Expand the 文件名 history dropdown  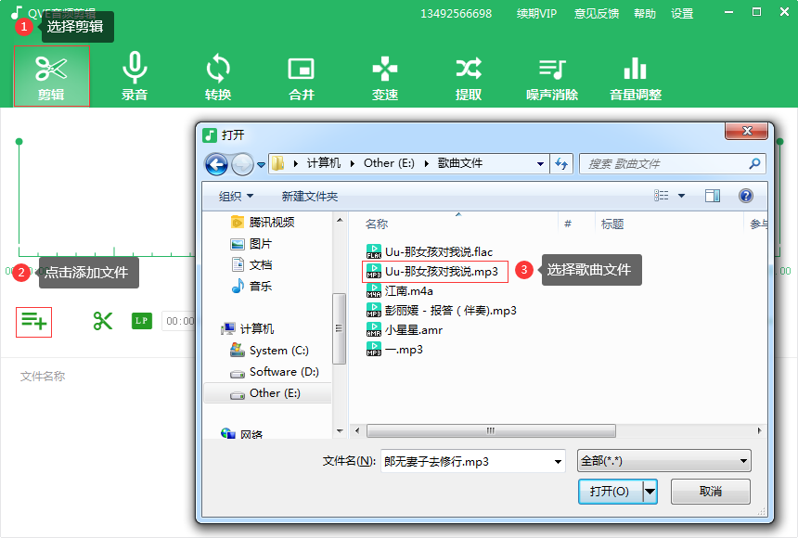pos(558,462)
